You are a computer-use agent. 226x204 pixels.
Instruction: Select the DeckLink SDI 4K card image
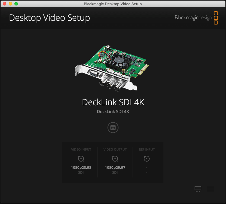pos(112,68)
